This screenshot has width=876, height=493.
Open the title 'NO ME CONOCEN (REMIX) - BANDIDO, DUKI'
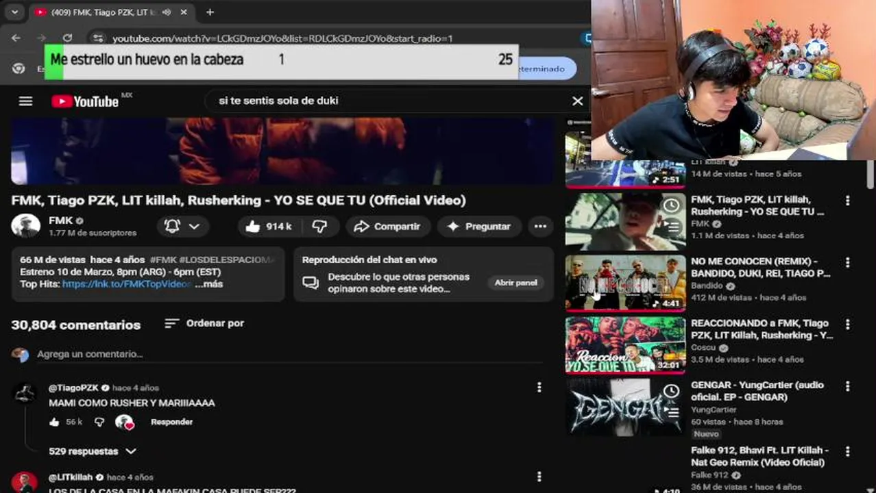tap(760, 267)
